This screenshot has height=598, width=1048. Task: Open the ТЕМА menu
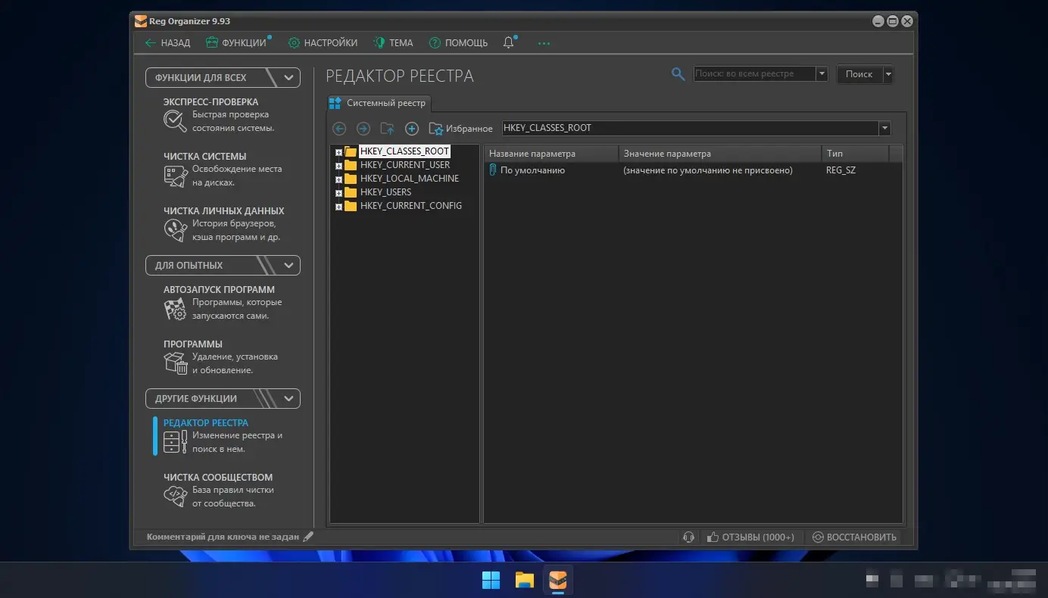tap(392, 43)
